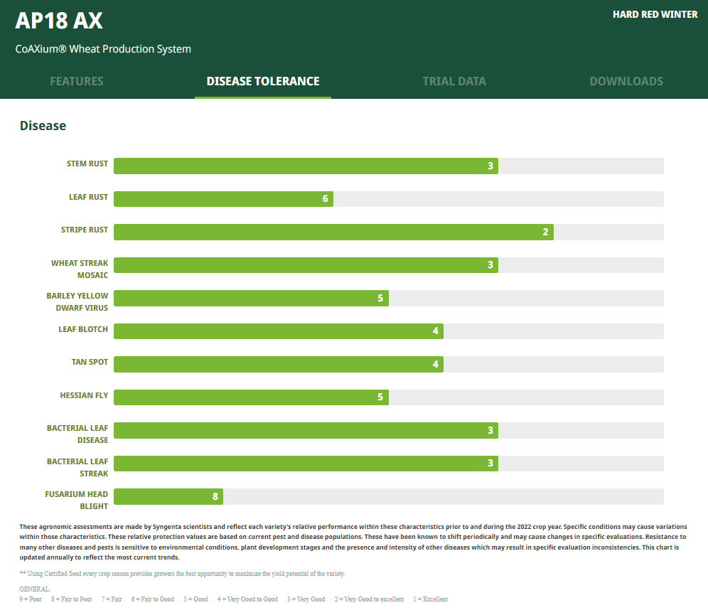Viewport: 708px width, 610px height.
Task: Click the '8 = Fair to Poor' legend entry
Action: point(71,599)
